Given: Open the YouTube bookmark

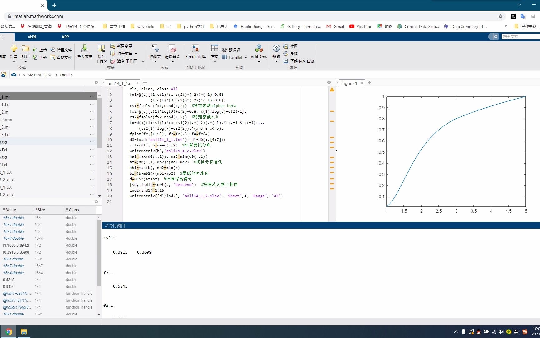Looking at the screenshot, I should 361,26.
